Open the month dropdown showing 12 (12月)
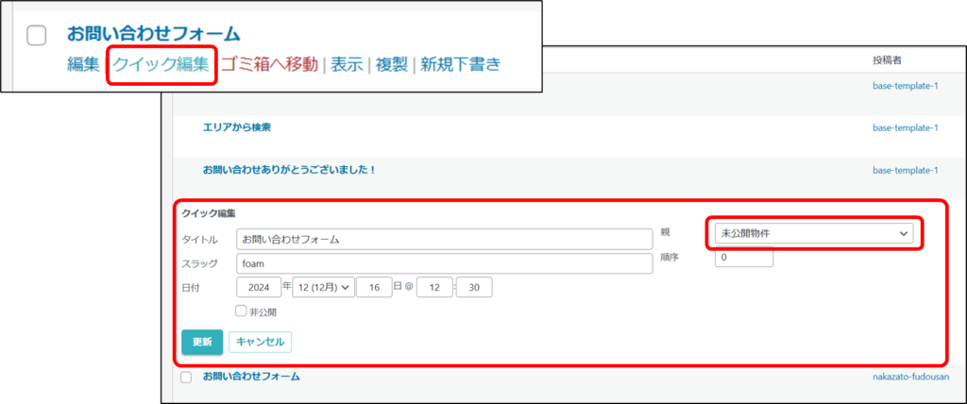 tap(322, 287)
